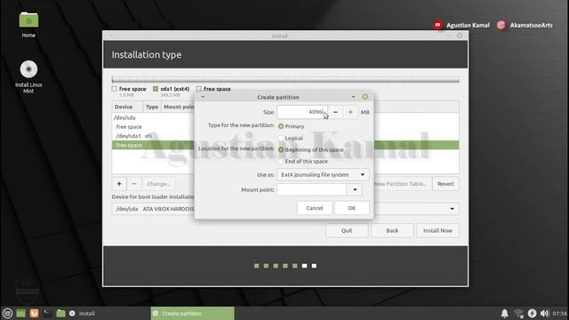The height and width of the screenshot is (320, 569).
Task: Confirm Create partition with OK
Action: (352, 208)
